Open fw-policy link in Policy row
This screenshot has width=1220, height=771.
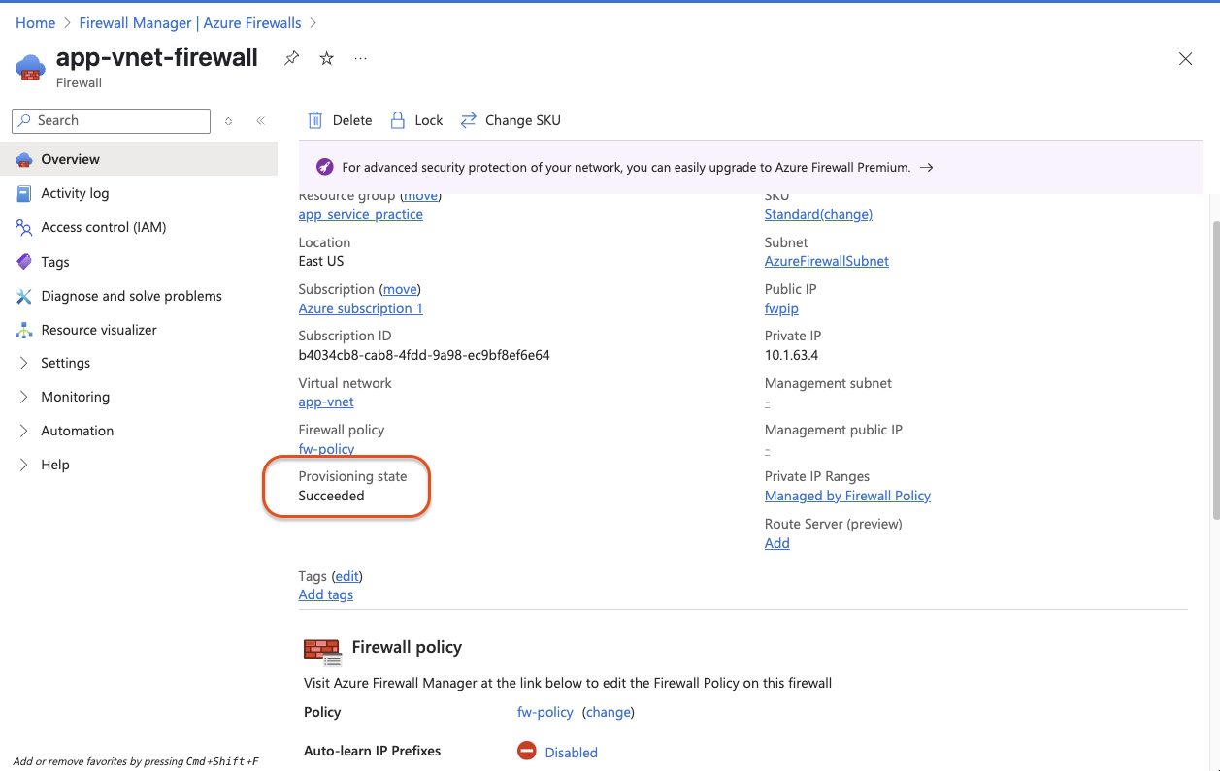(x=545, y=712)
